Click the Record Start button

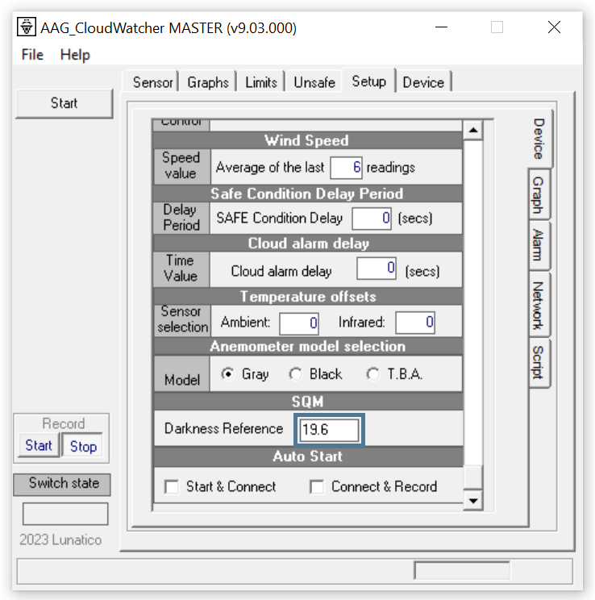(39, 445)
